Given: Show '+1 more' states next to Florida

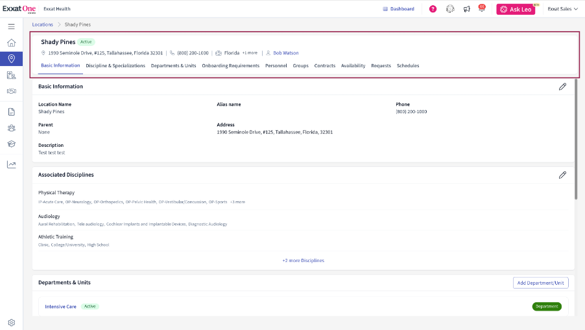Looking at the screenshot, I should click(x=250, y=53).
